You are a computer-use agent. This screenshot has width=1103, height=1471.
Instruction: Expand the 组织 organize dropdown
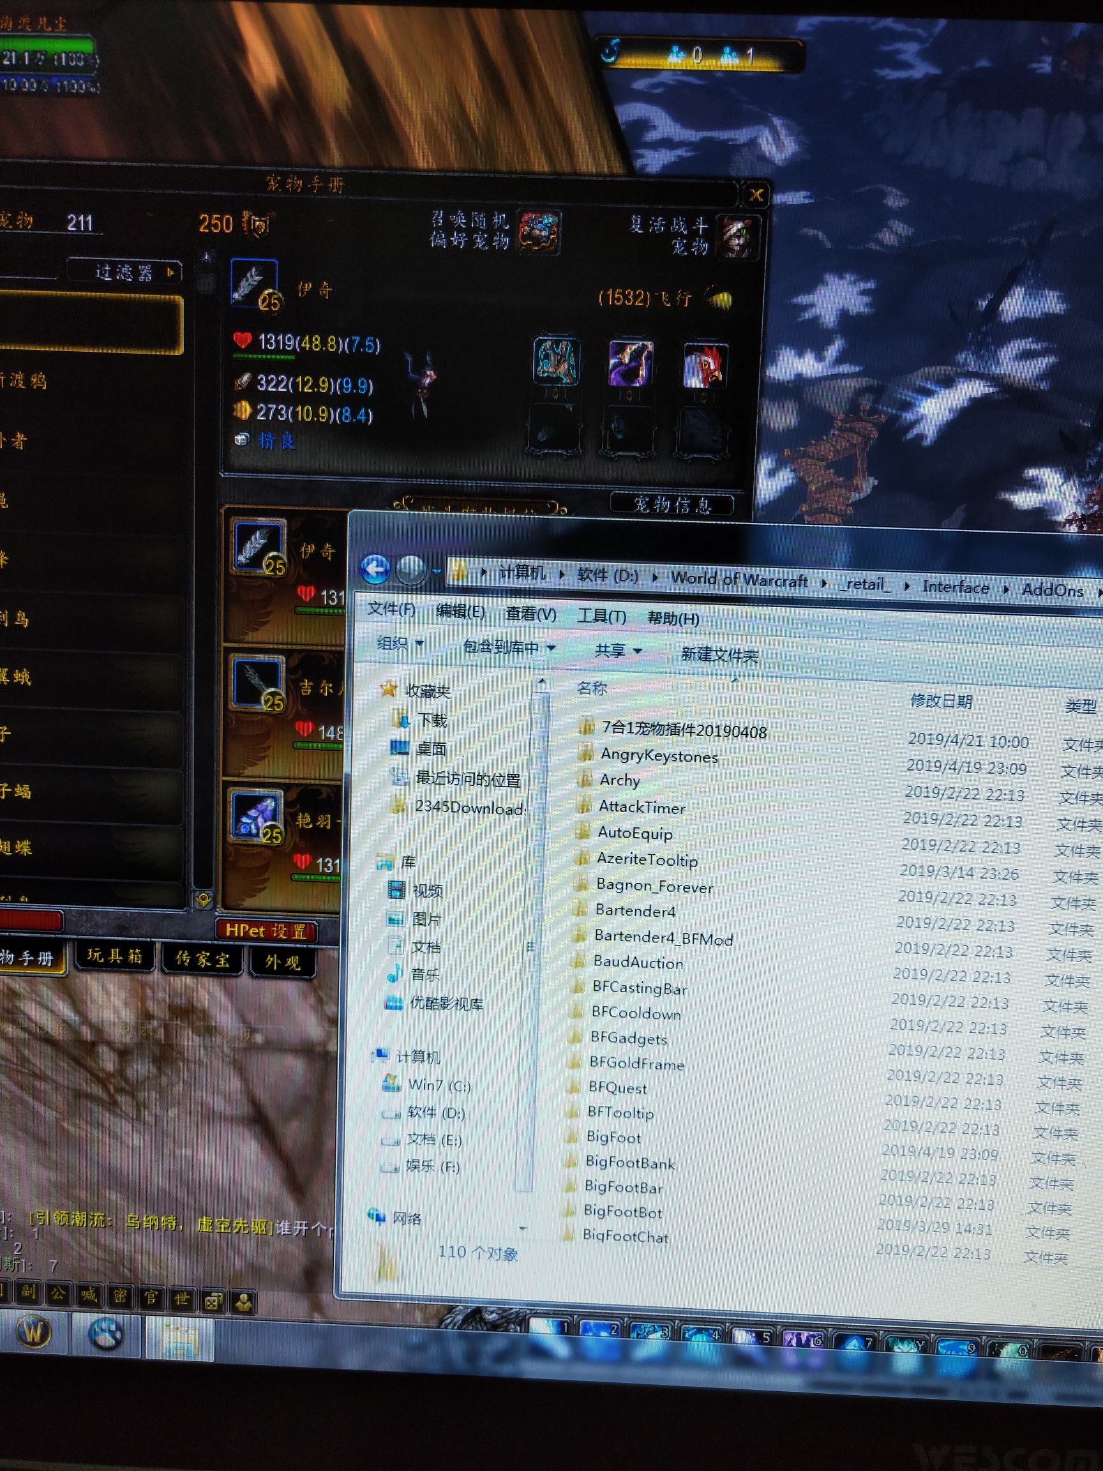[x=400, y=644]
